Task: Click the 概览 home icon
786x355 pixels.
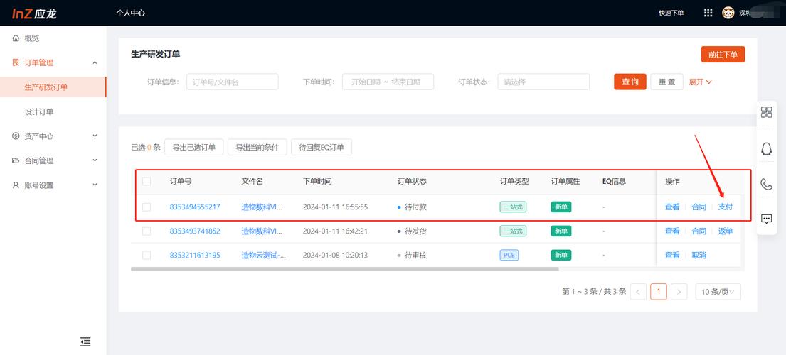Action: coord(16,38)
